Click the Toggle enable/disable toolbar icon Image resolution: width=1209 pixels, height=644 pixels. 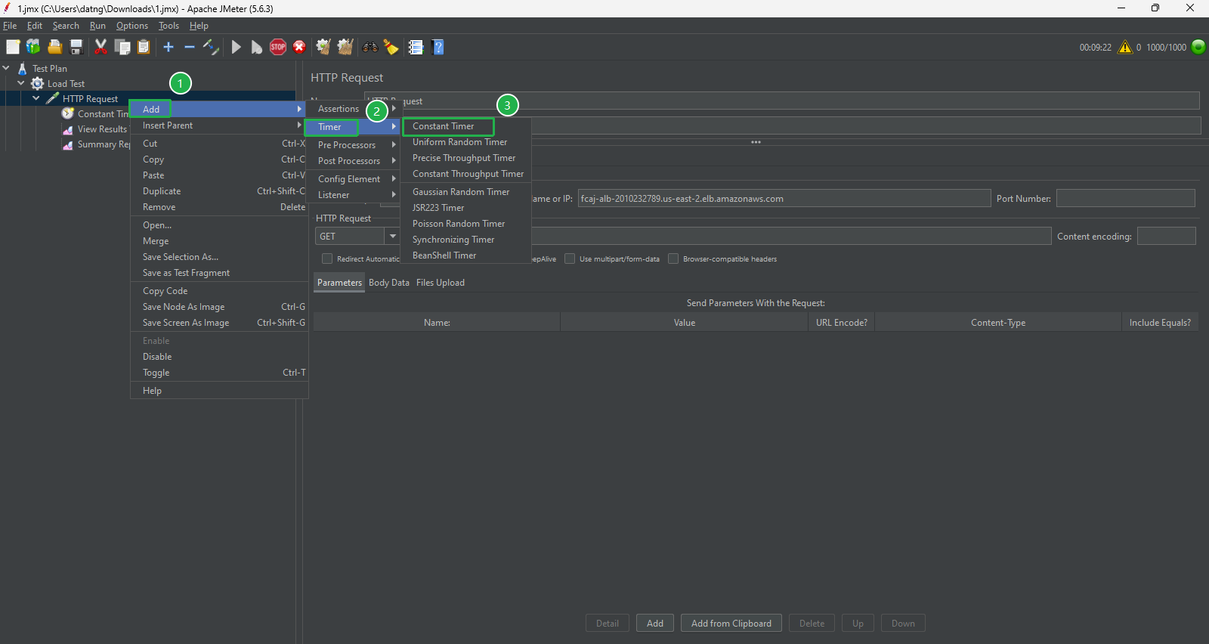coord(211,47)
